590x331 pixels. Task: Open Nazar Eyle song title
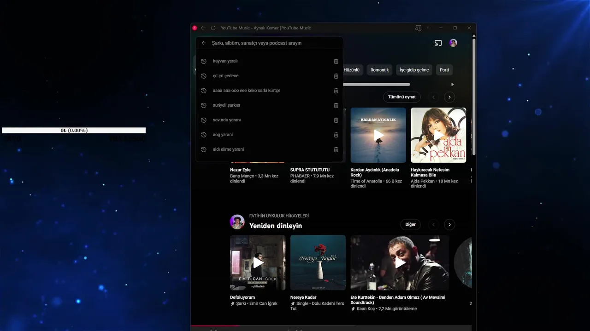(x=240, y=170)
